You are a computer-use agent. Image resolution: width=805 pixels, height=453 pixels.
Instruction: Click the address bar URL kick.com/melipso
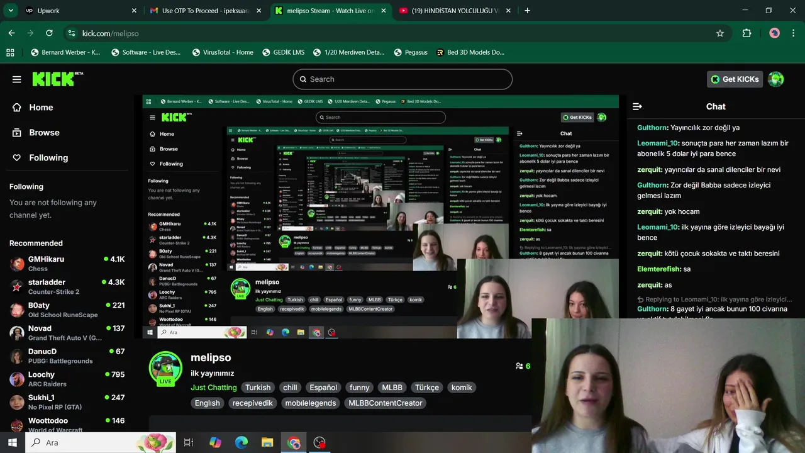tap(111, 33)
